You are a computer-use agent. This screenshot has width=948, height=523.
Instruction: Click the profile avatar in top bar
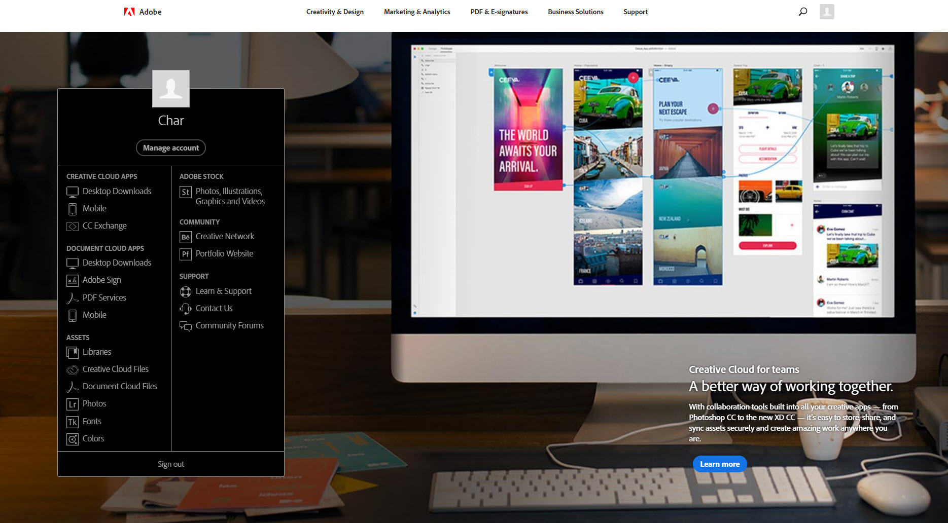tap(826, 12)
